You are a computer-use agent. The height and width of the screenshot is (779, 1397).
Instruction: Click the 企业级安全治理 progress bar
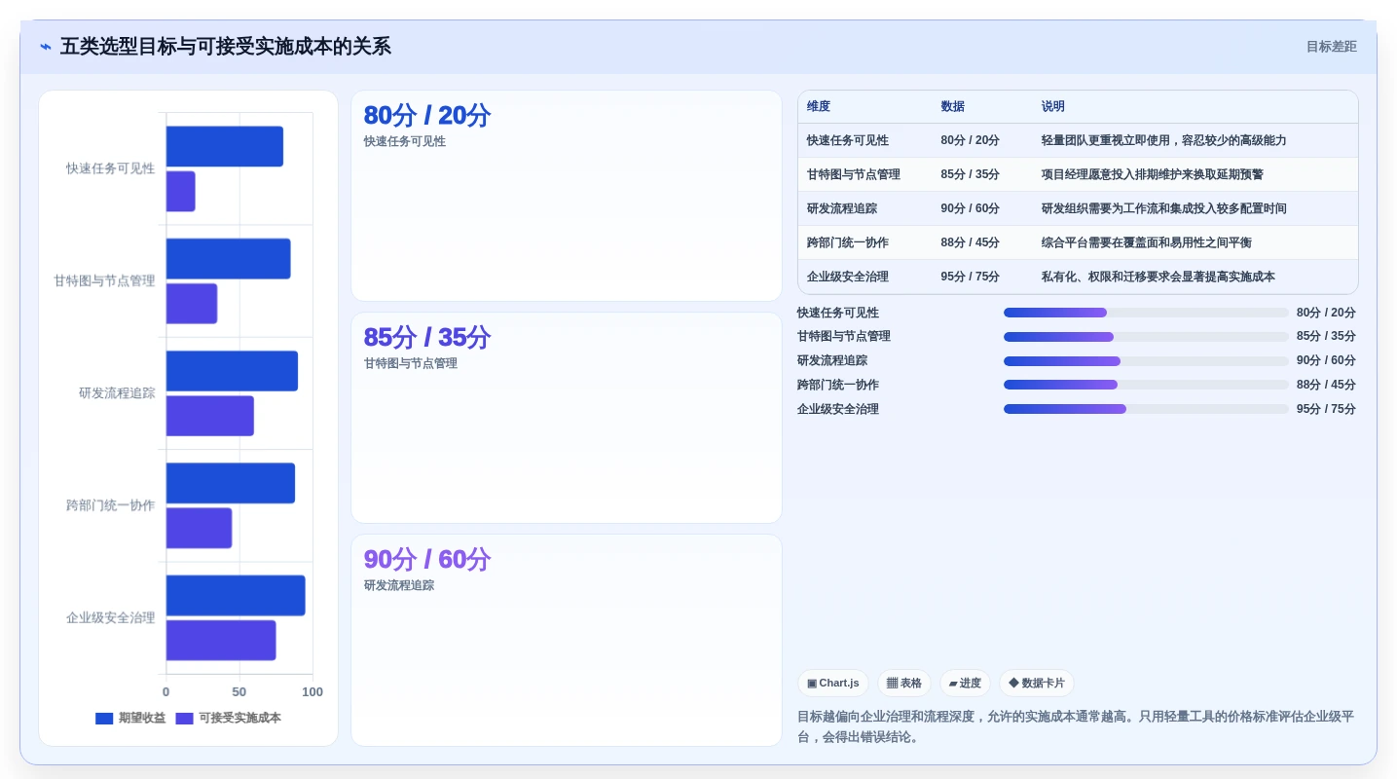coord(1146,409)
